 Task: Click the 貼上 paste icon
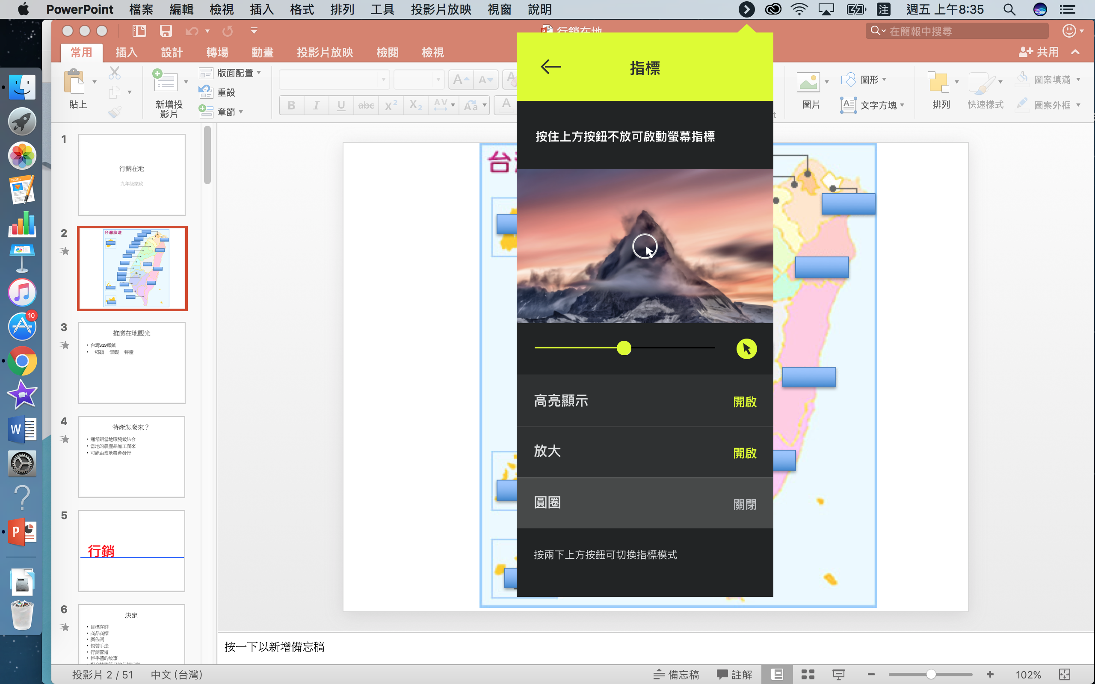[75, 82]
